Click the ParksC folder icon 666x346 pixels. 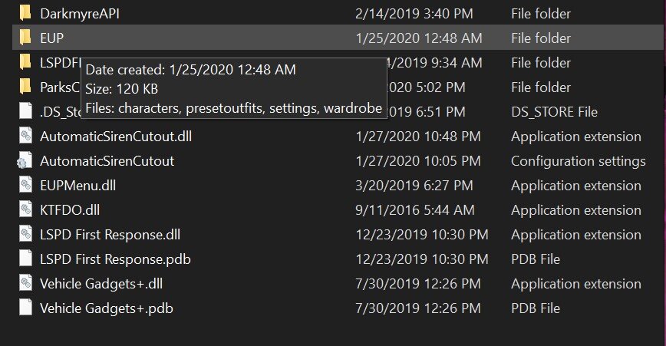(x=25, y=87)
